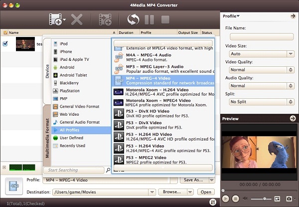Adjust the preview volume slider
The image size is (299, 207).
tap(264, 199)
